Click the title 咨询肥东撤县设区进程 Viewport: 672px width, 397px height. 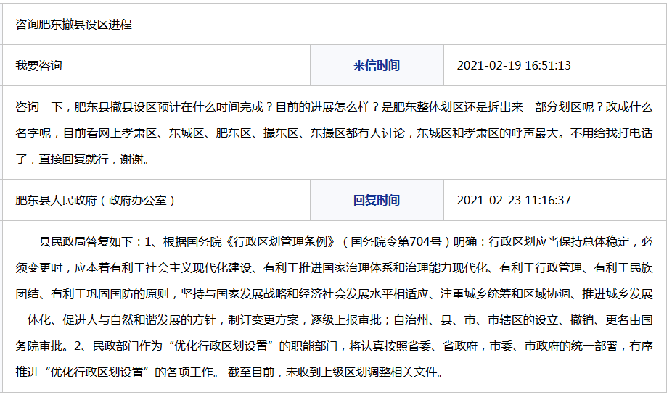(73, 24)
